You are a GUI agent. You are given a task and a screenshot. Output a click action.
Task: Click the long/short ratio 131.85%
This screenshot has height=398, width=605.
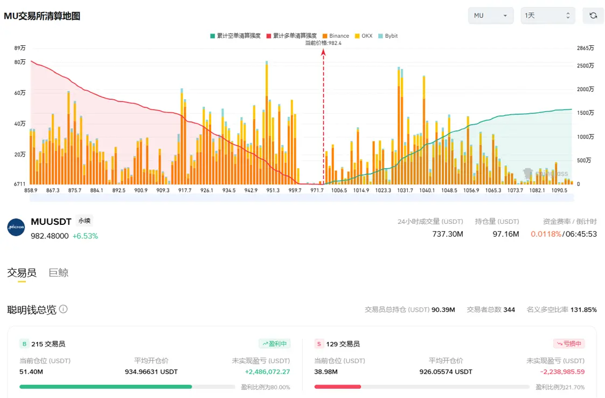[583, 310]
